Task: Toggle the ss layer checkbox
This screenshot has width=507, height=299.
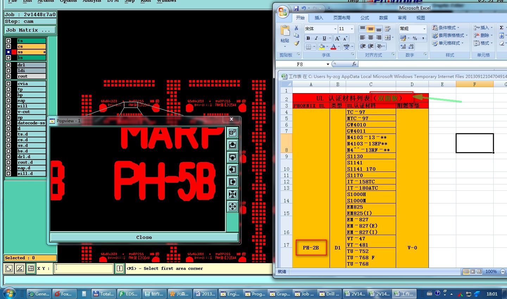Action: tap(8, 52)
